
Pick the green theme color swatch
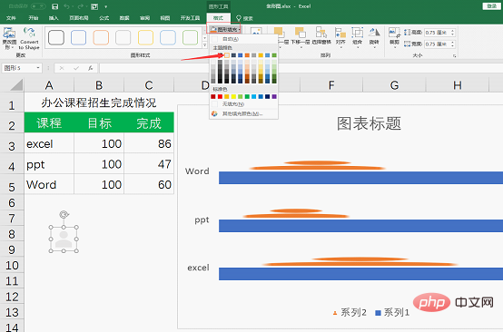coord(274,55)
